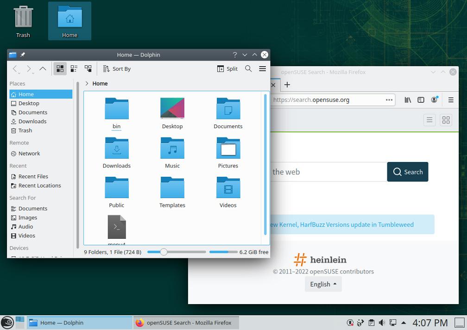This screenshot has height=330, width=467.
Task: Click the Dolphin file view vertical scrollbar
Action: coord(265,165)
